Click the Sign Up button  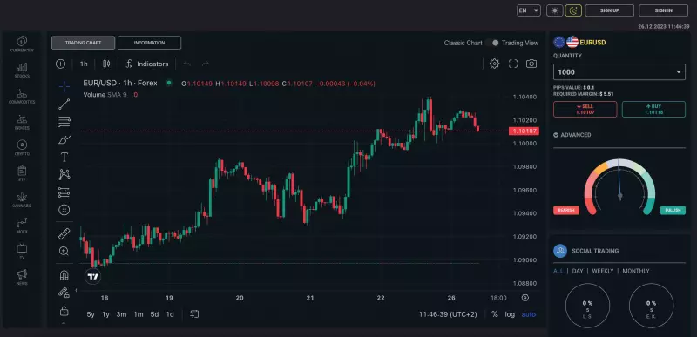609,10
